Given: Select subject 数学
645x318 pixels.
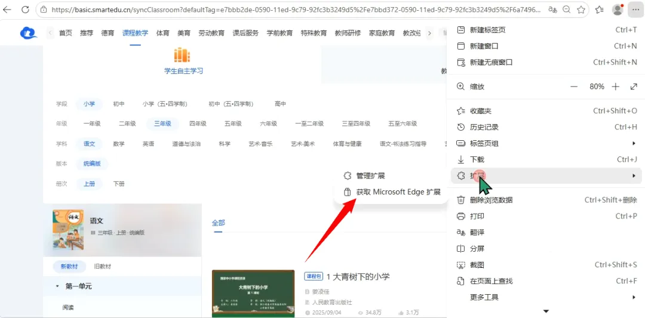Looking at the screenshot, I should pos(119,144).
